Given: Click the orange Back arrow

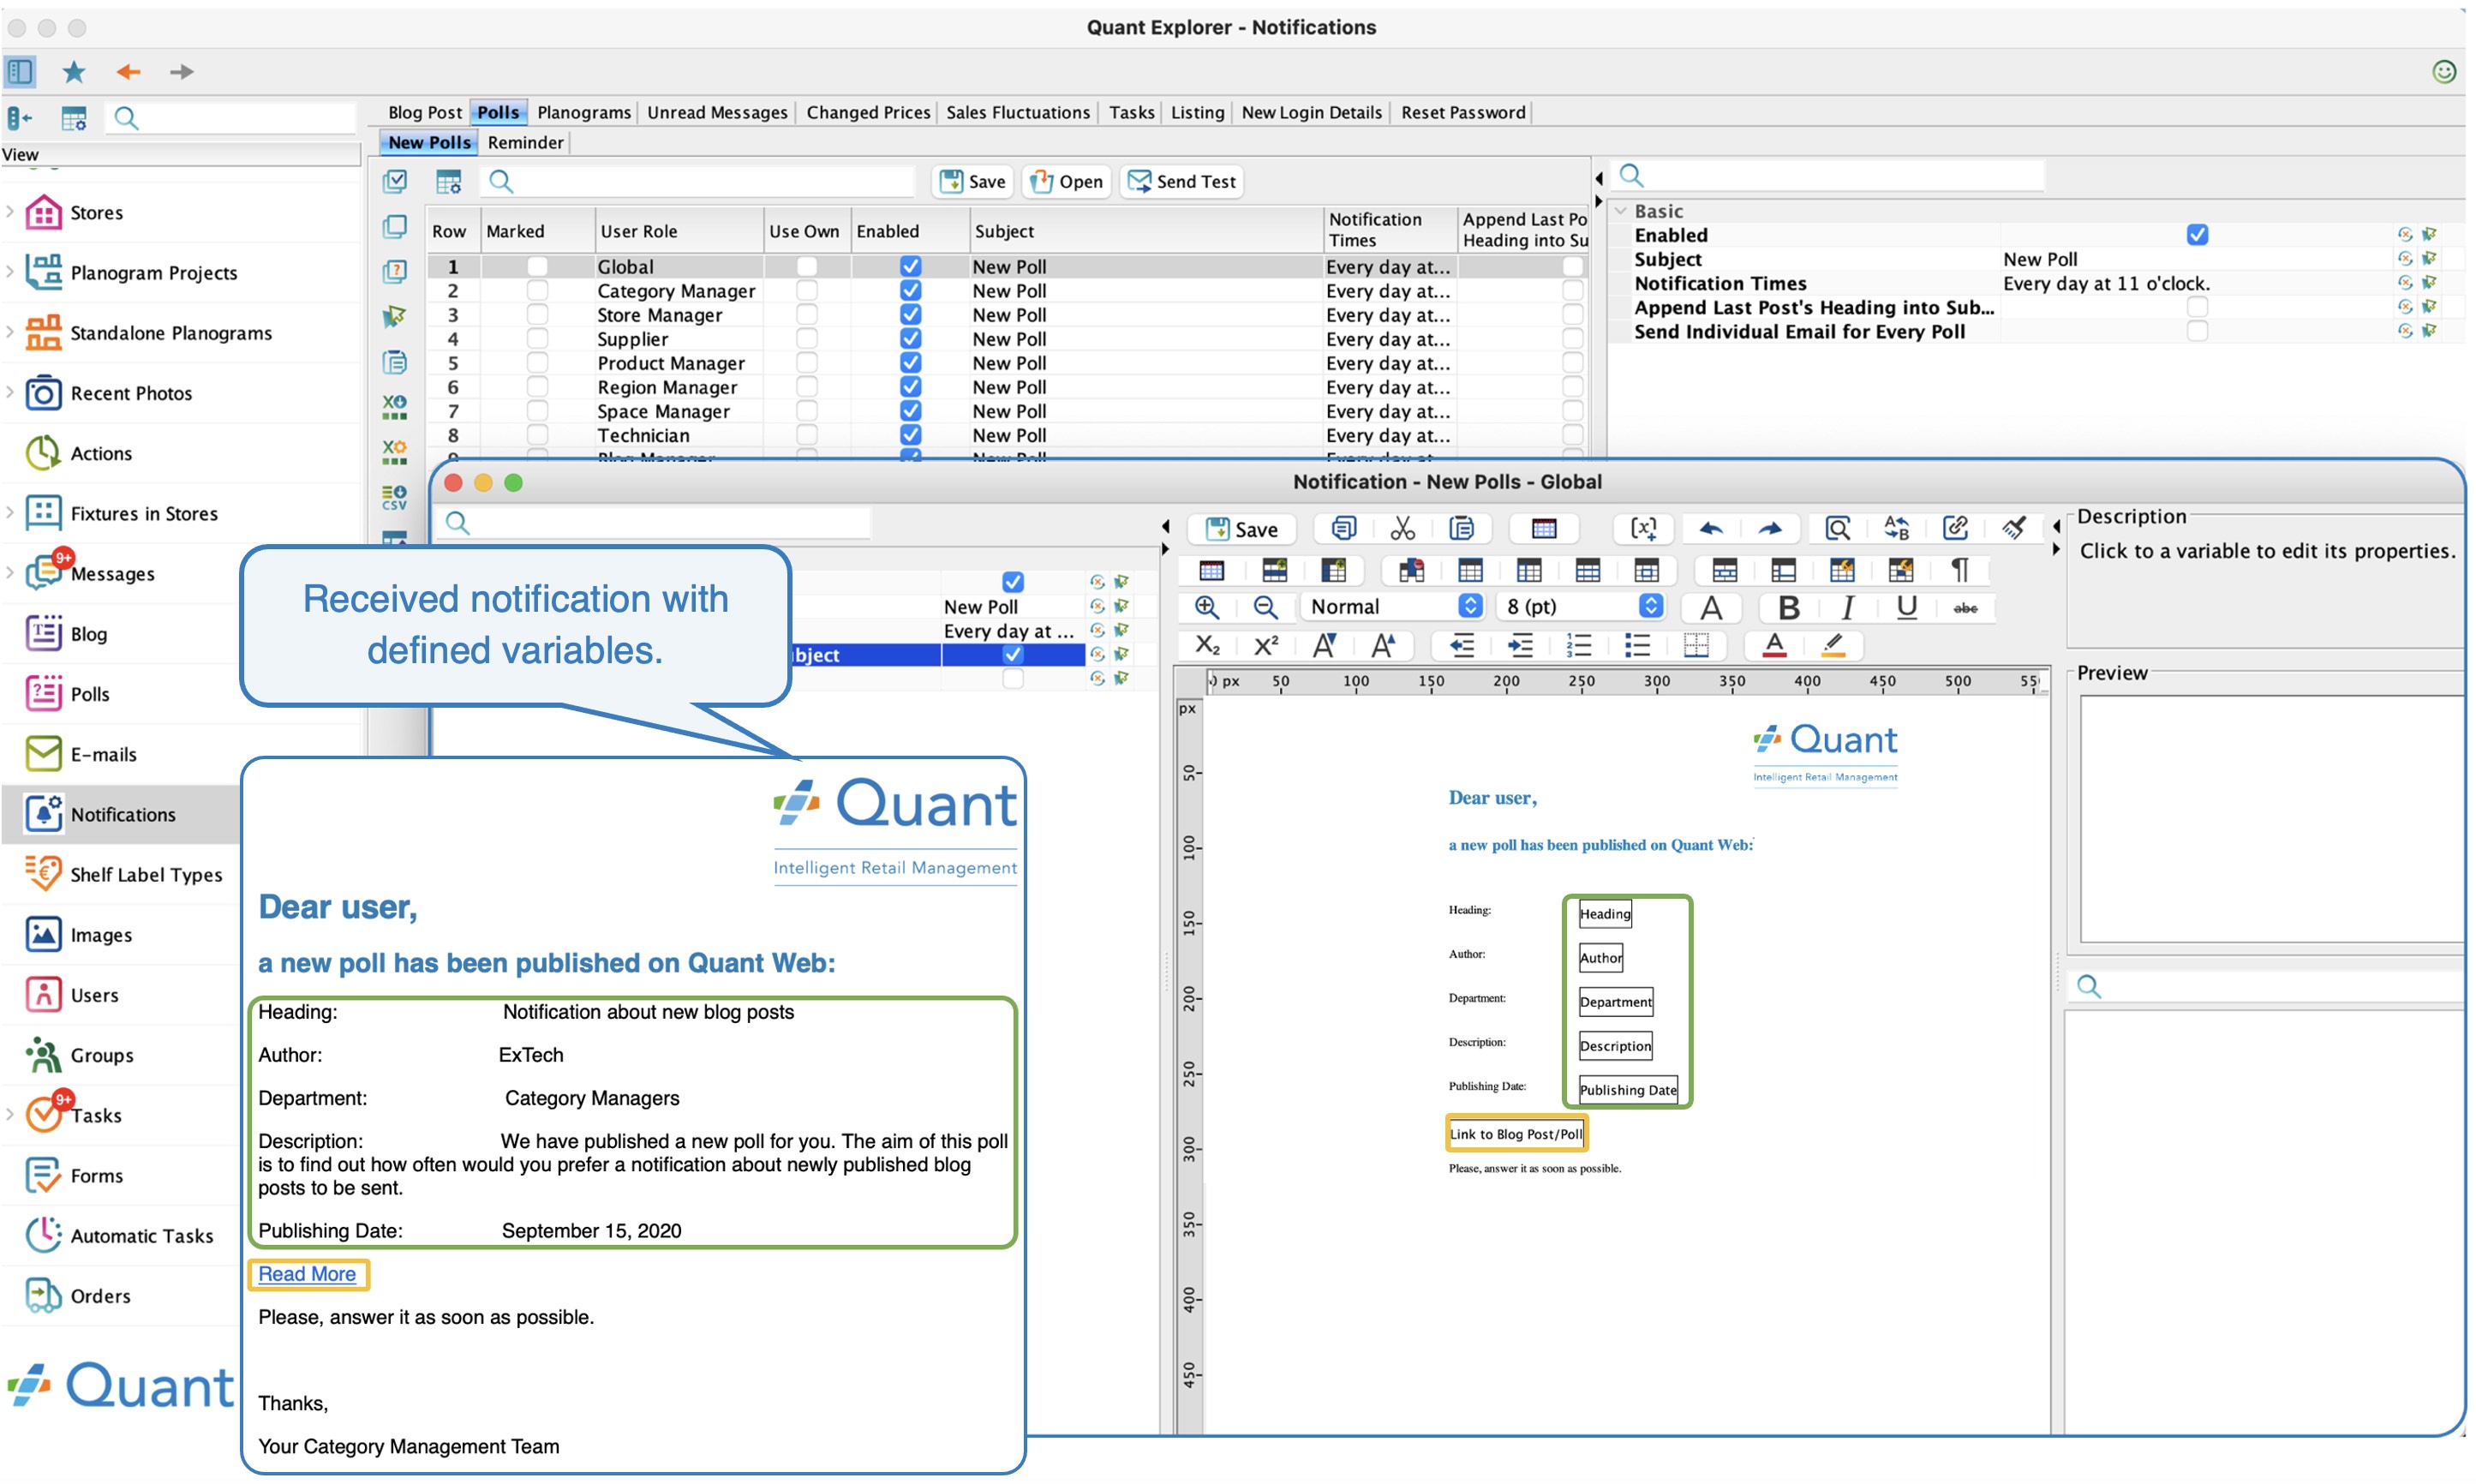Looking at the screenshot, I should coord(128,72).
